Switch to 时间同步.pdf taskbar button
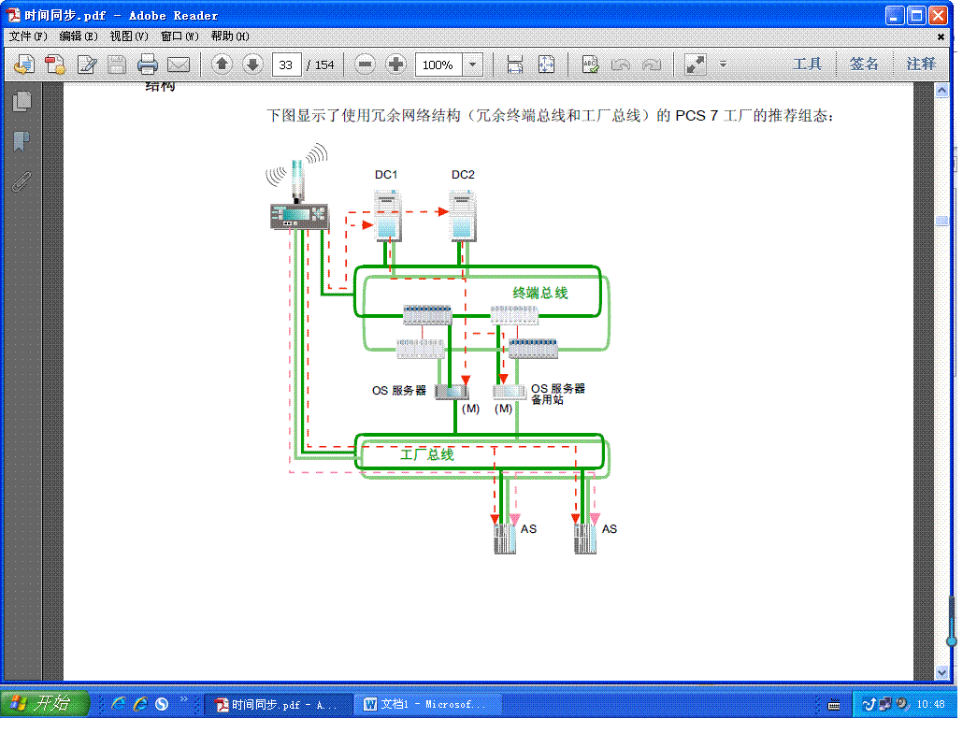The height and width of the screenshot is (733, 977). [x=279, y=704]
